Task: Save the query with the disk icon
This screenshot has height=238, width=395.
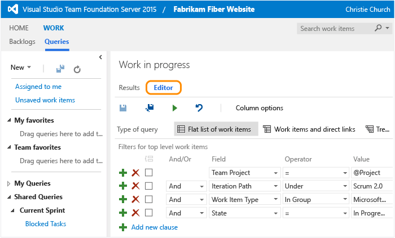Action: click(x=123, y=108)
